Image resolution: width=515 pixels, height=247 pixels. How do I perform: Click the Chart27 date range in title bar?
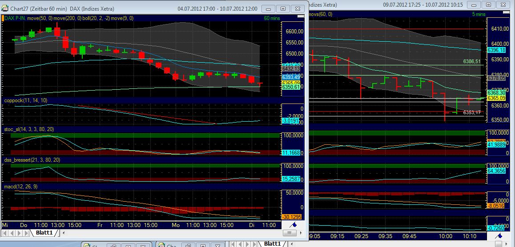(x=217, y=8)
